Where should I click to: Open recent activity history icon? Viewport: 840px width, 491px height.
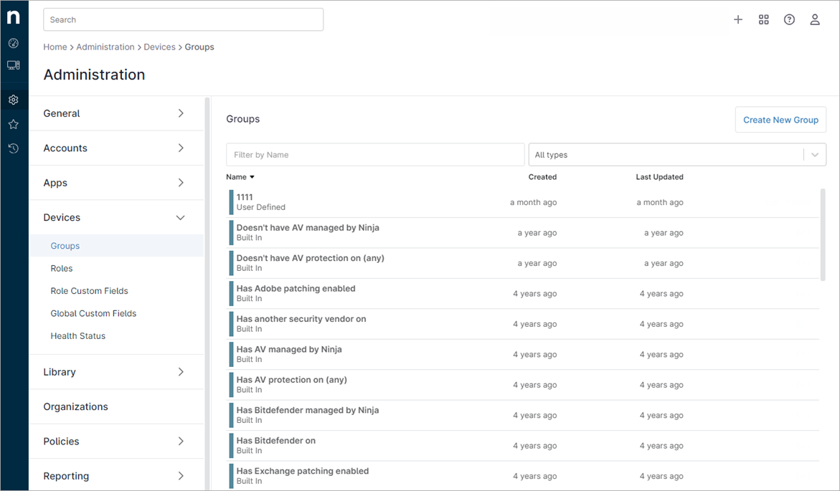click(x=14, y=148)
